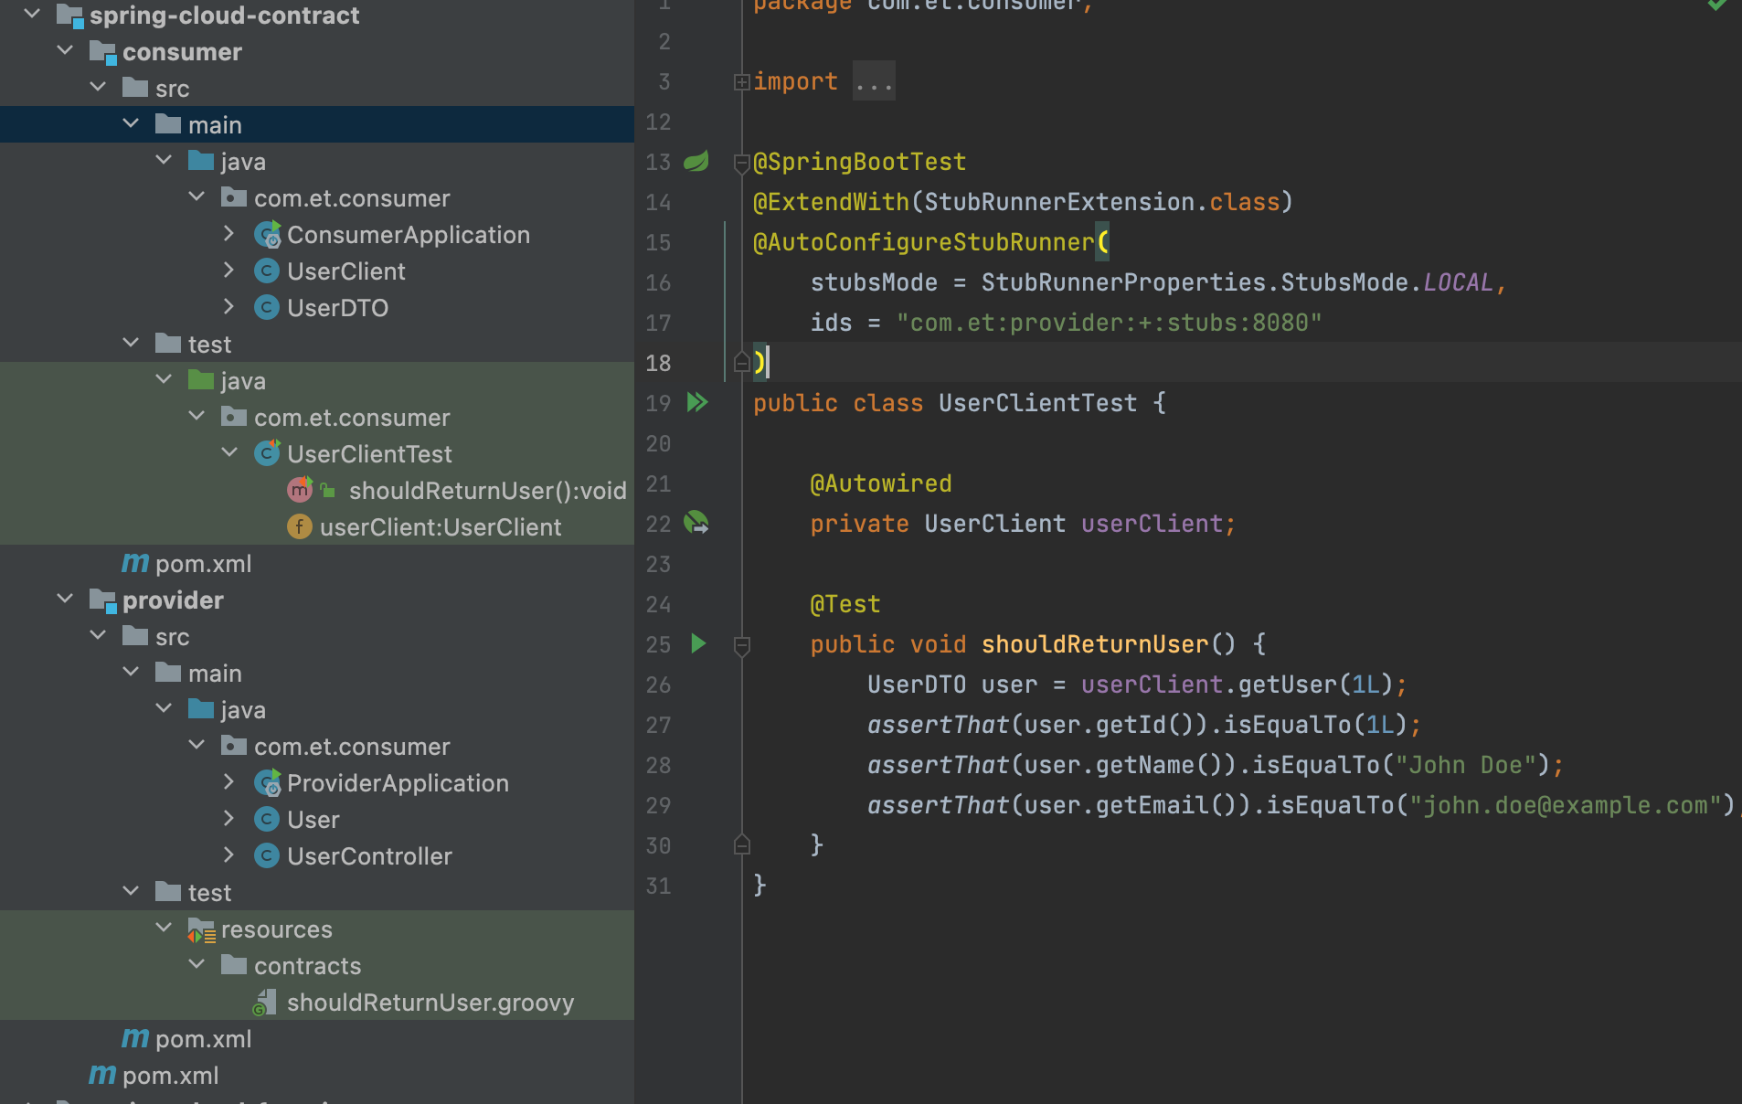Screen dimensions: 1742x1104
Task: Collapse the consumer module folder
Action: click(x=65, y=51)
